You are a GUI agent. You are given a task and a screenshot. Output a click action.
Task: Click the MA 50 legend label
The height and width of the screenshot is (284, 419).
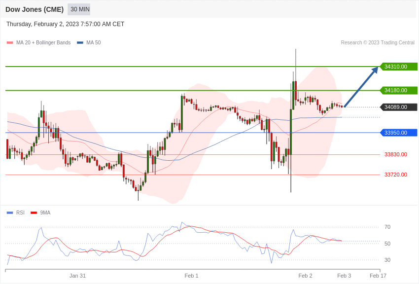(94, 42)
